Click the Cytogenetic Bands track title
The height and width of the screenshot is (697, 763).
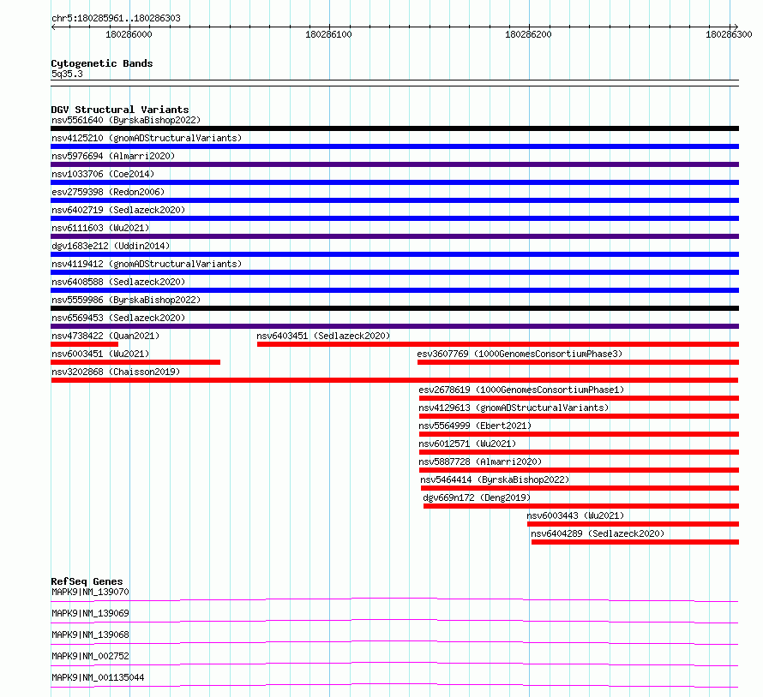[x=102, y=63]
